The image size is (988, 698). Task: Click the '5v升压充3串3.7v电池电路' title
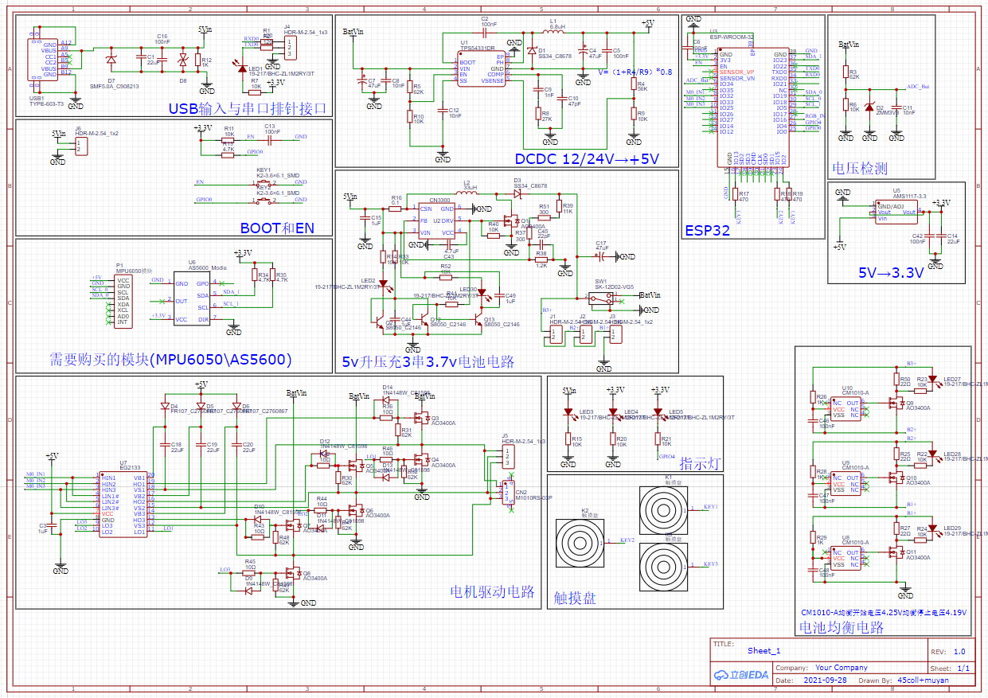428,361
